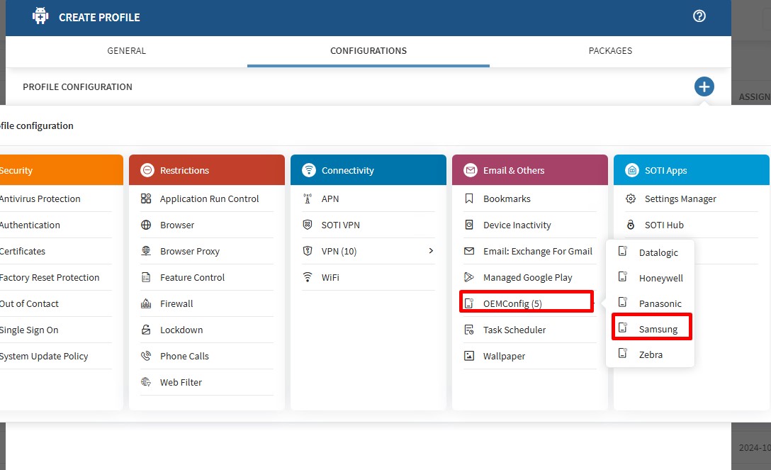
Task: Click the WiFi icon under Connectivity
Action: [x=308, y=277]
